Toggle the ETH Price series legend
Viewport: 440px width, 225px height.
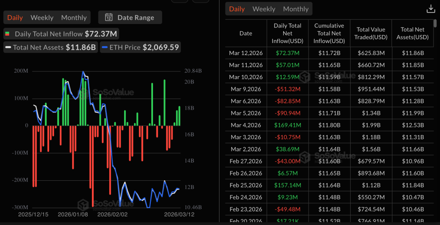[x=140, y=47]
